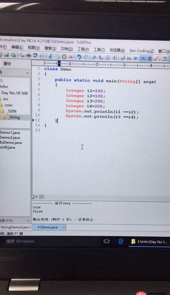Select the src folder in tree
Screen dimensions: 170x295
tap(6, 99)
